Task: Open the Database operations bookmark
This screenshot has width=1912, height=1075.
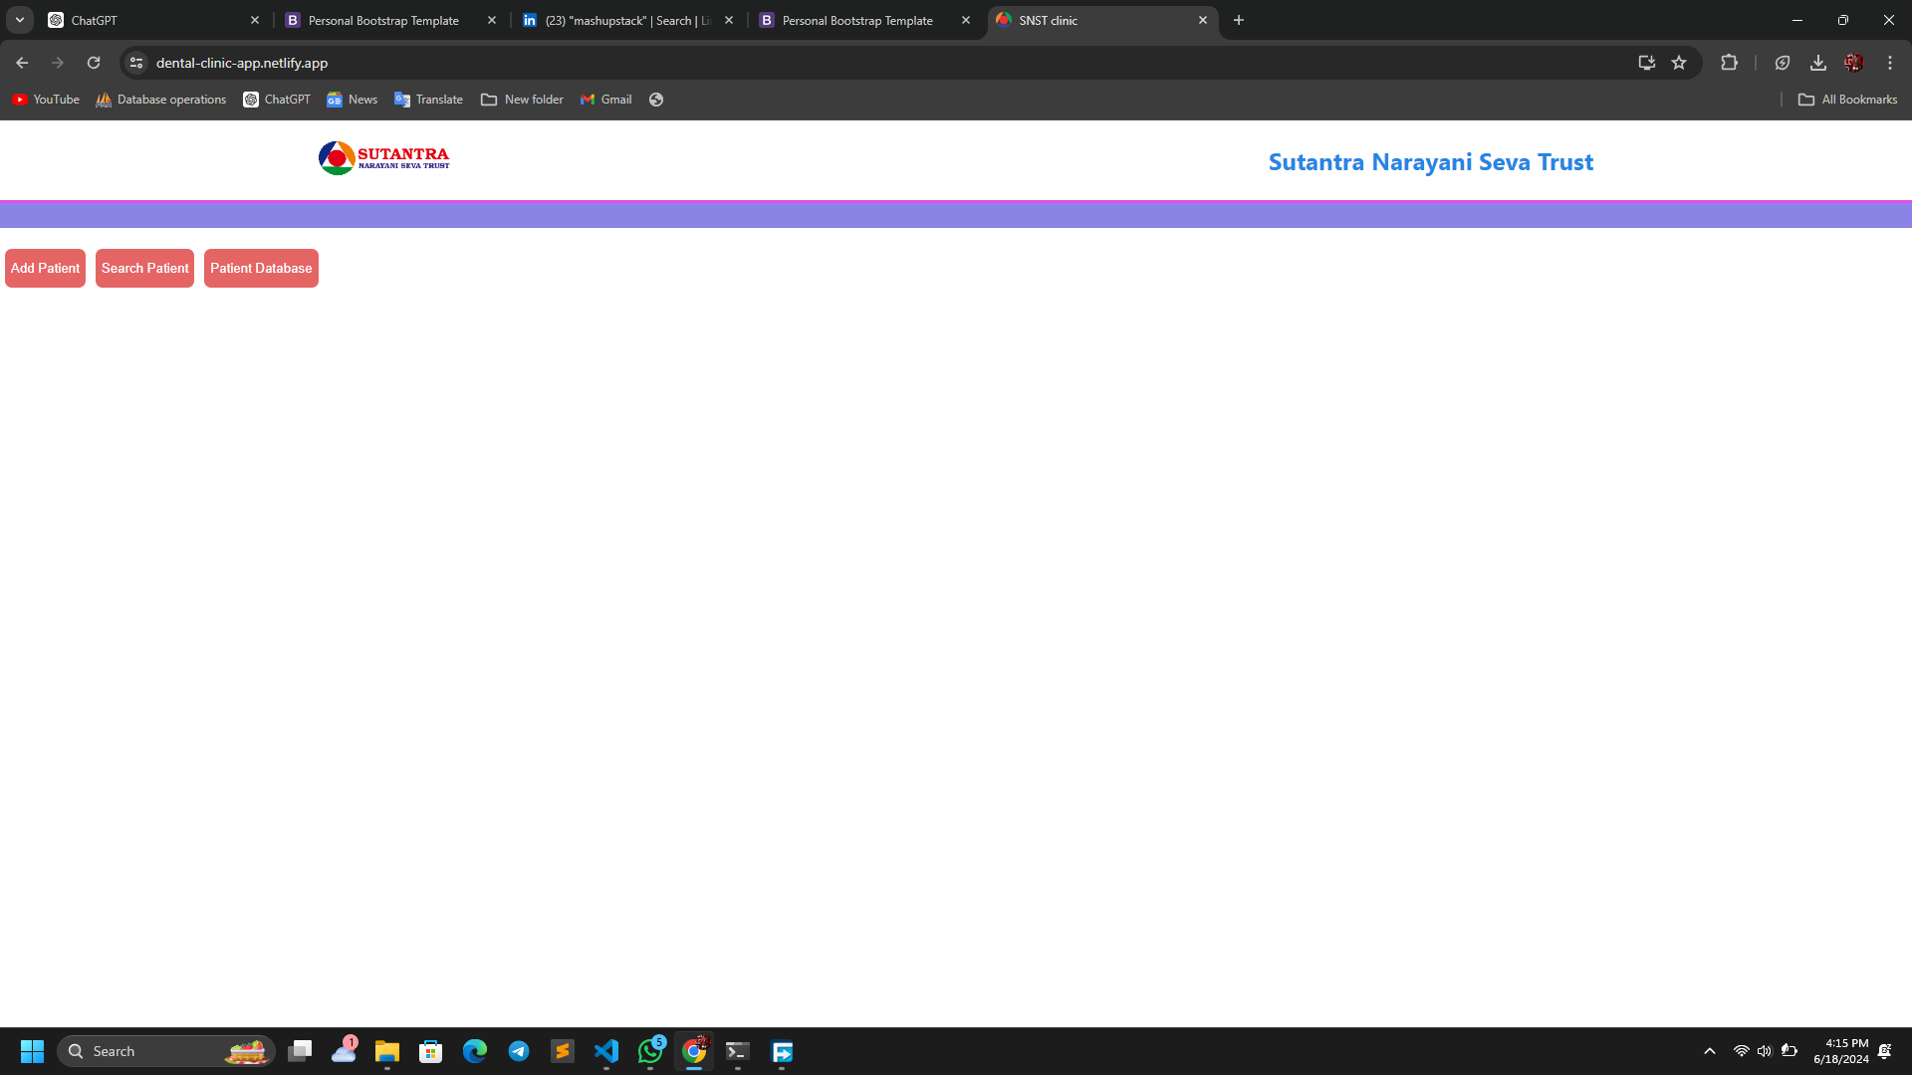Action: point(160,100)
